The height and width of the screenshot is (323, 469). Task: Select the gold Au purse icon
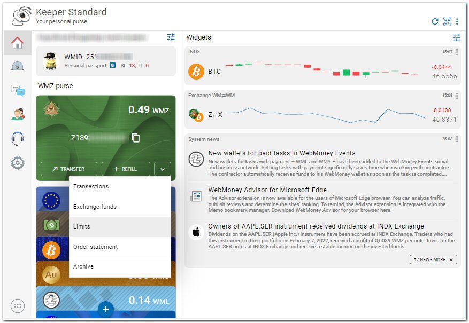coord(51,275)
